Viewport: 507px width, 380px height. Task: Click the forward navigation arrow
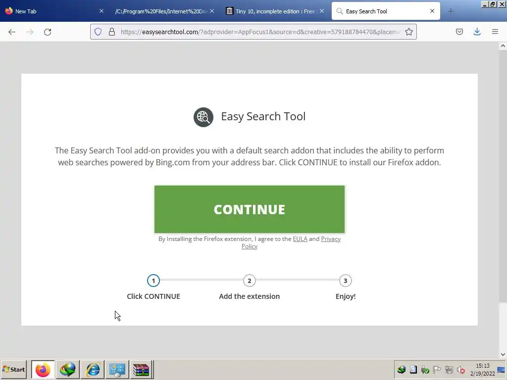click(x=30, y=32)
